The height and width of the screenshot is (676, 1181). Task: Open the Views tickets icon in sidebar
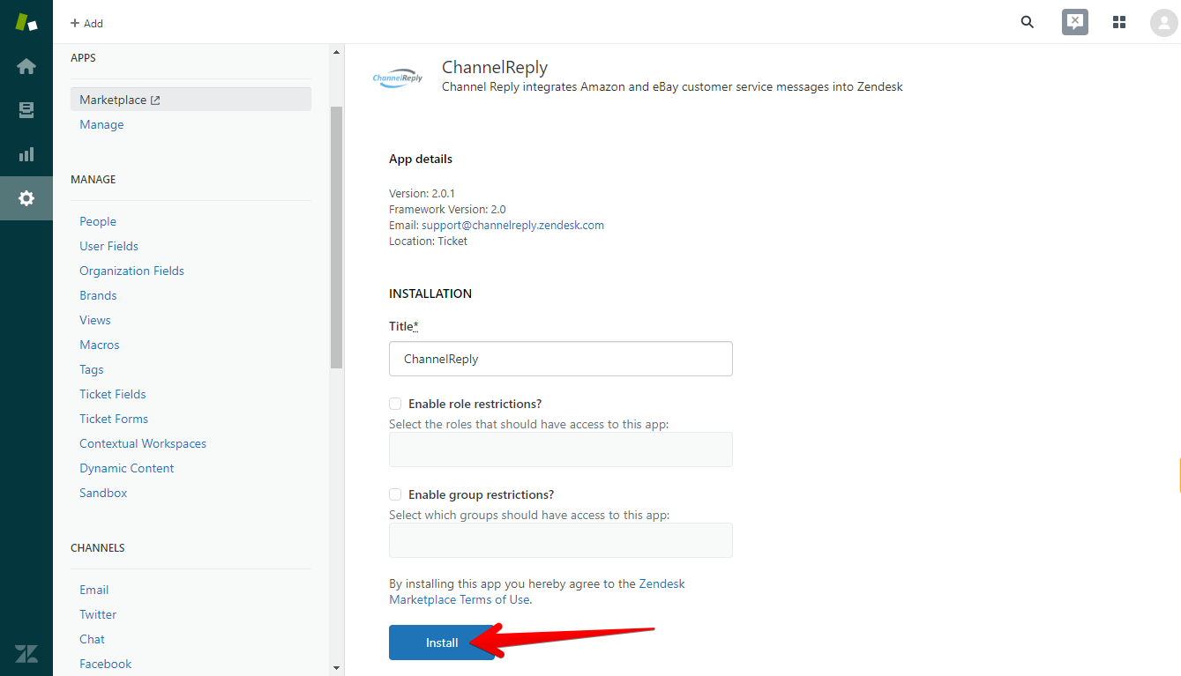pos(26,110)
